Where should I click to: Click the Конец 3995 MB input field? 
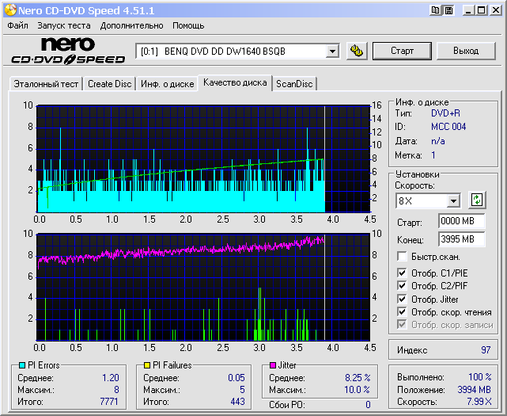[461, 239]
